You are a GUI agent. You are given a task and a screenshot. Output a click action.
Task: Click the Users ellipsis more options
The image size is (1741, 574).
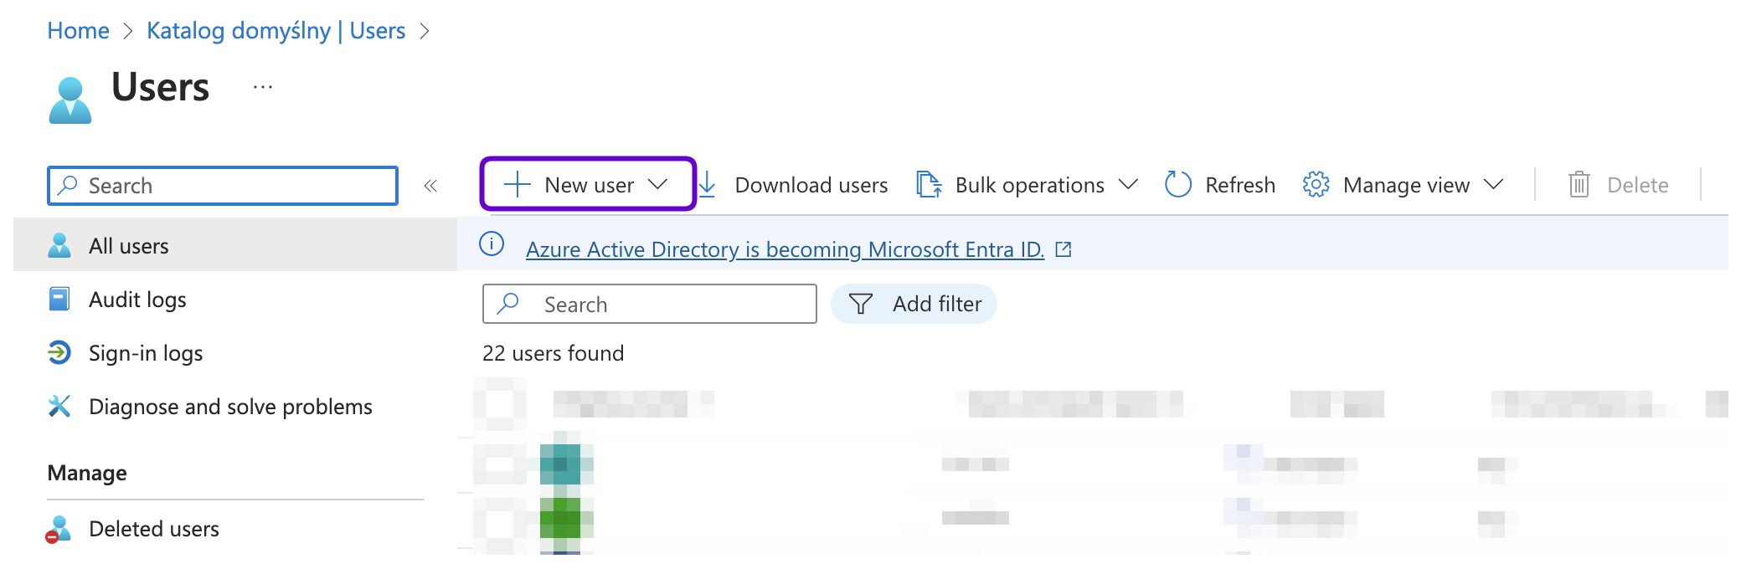pyautogui.click(x=263, y=87)
